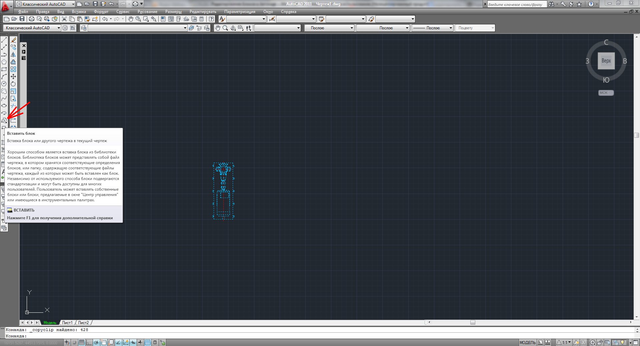The height and width of the screenshot is (346, 640).
Task: Open the dimension style dropdown
Action: 296,19
